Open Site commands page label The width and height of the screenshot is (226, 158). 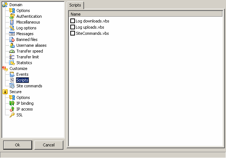29,86
